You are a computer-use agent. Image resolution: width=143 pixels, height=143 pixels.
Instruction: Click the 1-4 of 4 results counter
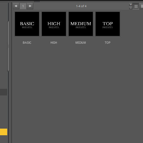(81, 6)
